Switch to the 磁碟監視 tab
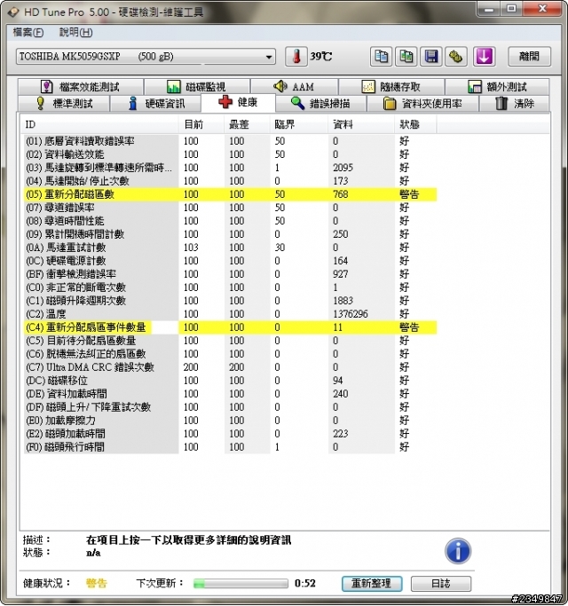The width and height of the screenshot is (568, 606). pyautogui.click(x=197, y=87)
